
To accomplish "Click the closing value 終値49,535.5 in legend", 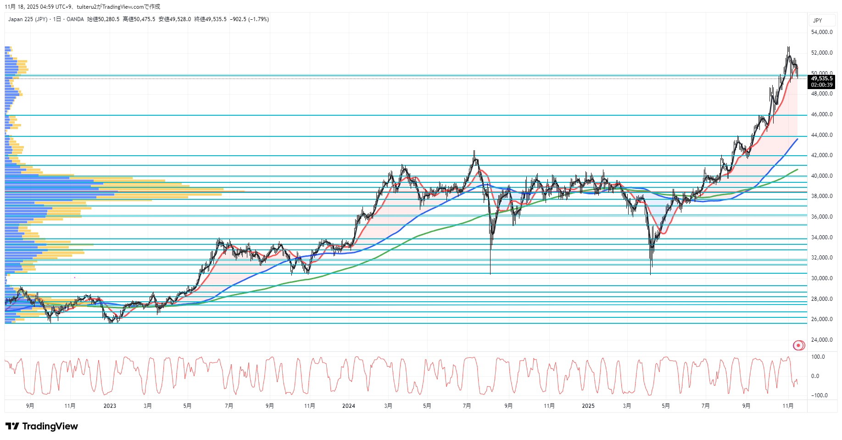I will pyautogui.click(x=210, y=19).
